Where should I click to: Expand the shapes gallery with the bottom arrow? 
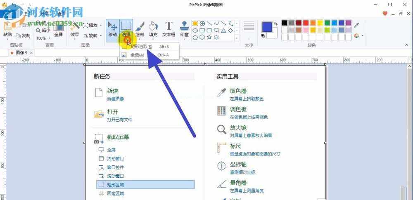(x=237, y=38)
